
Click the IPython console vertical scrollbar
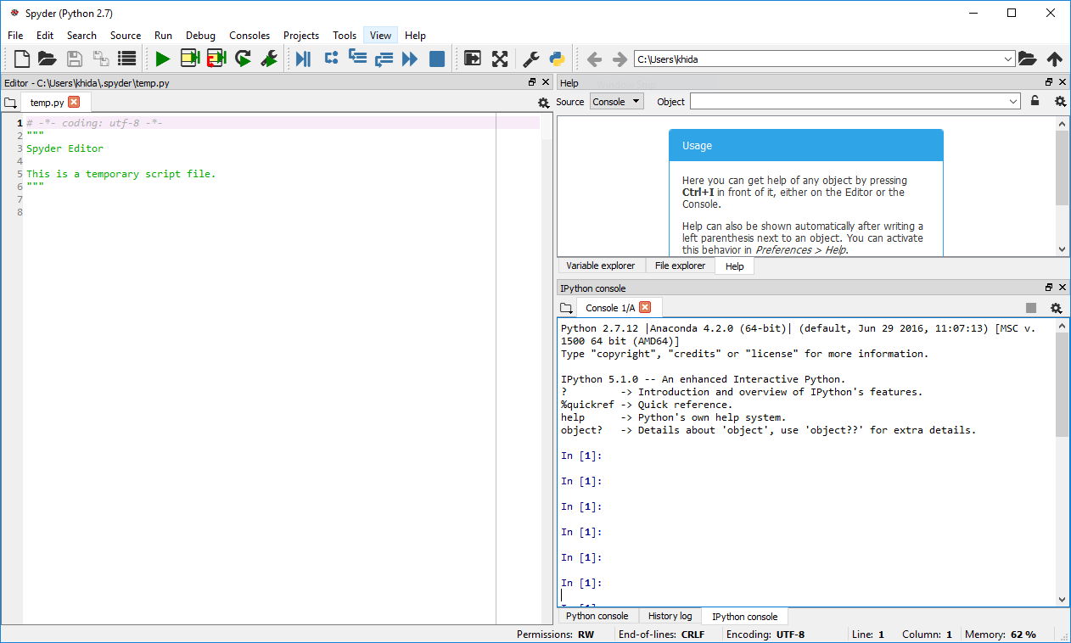pos(1063,462)
